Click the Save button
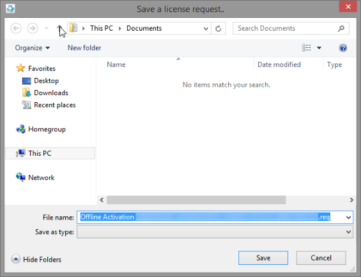This screenshot has height=277, width=361. (x=263, y=258)
